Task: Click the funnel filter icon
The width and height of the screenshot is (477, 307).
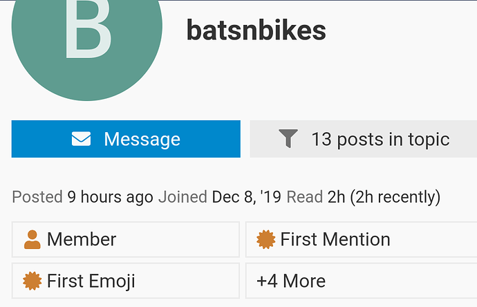Action: pyautogui.click(x=288, y=139)
